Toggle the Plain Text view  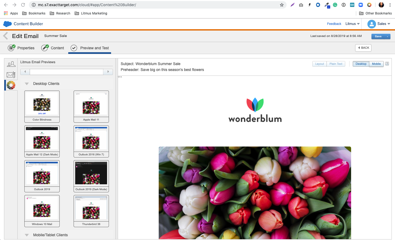pyautogui.click(x=336, y=64)
